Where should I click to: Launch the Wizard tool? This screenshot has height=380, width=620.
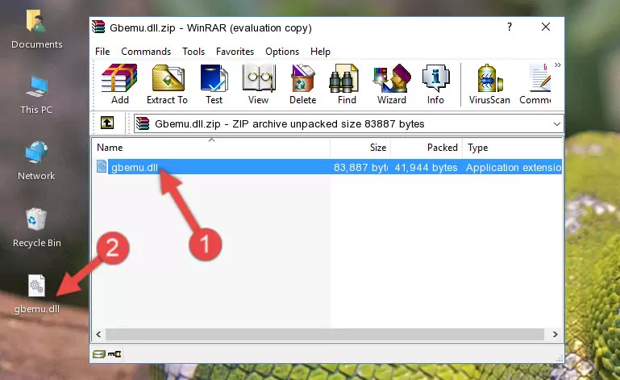(x=392, y=84)
